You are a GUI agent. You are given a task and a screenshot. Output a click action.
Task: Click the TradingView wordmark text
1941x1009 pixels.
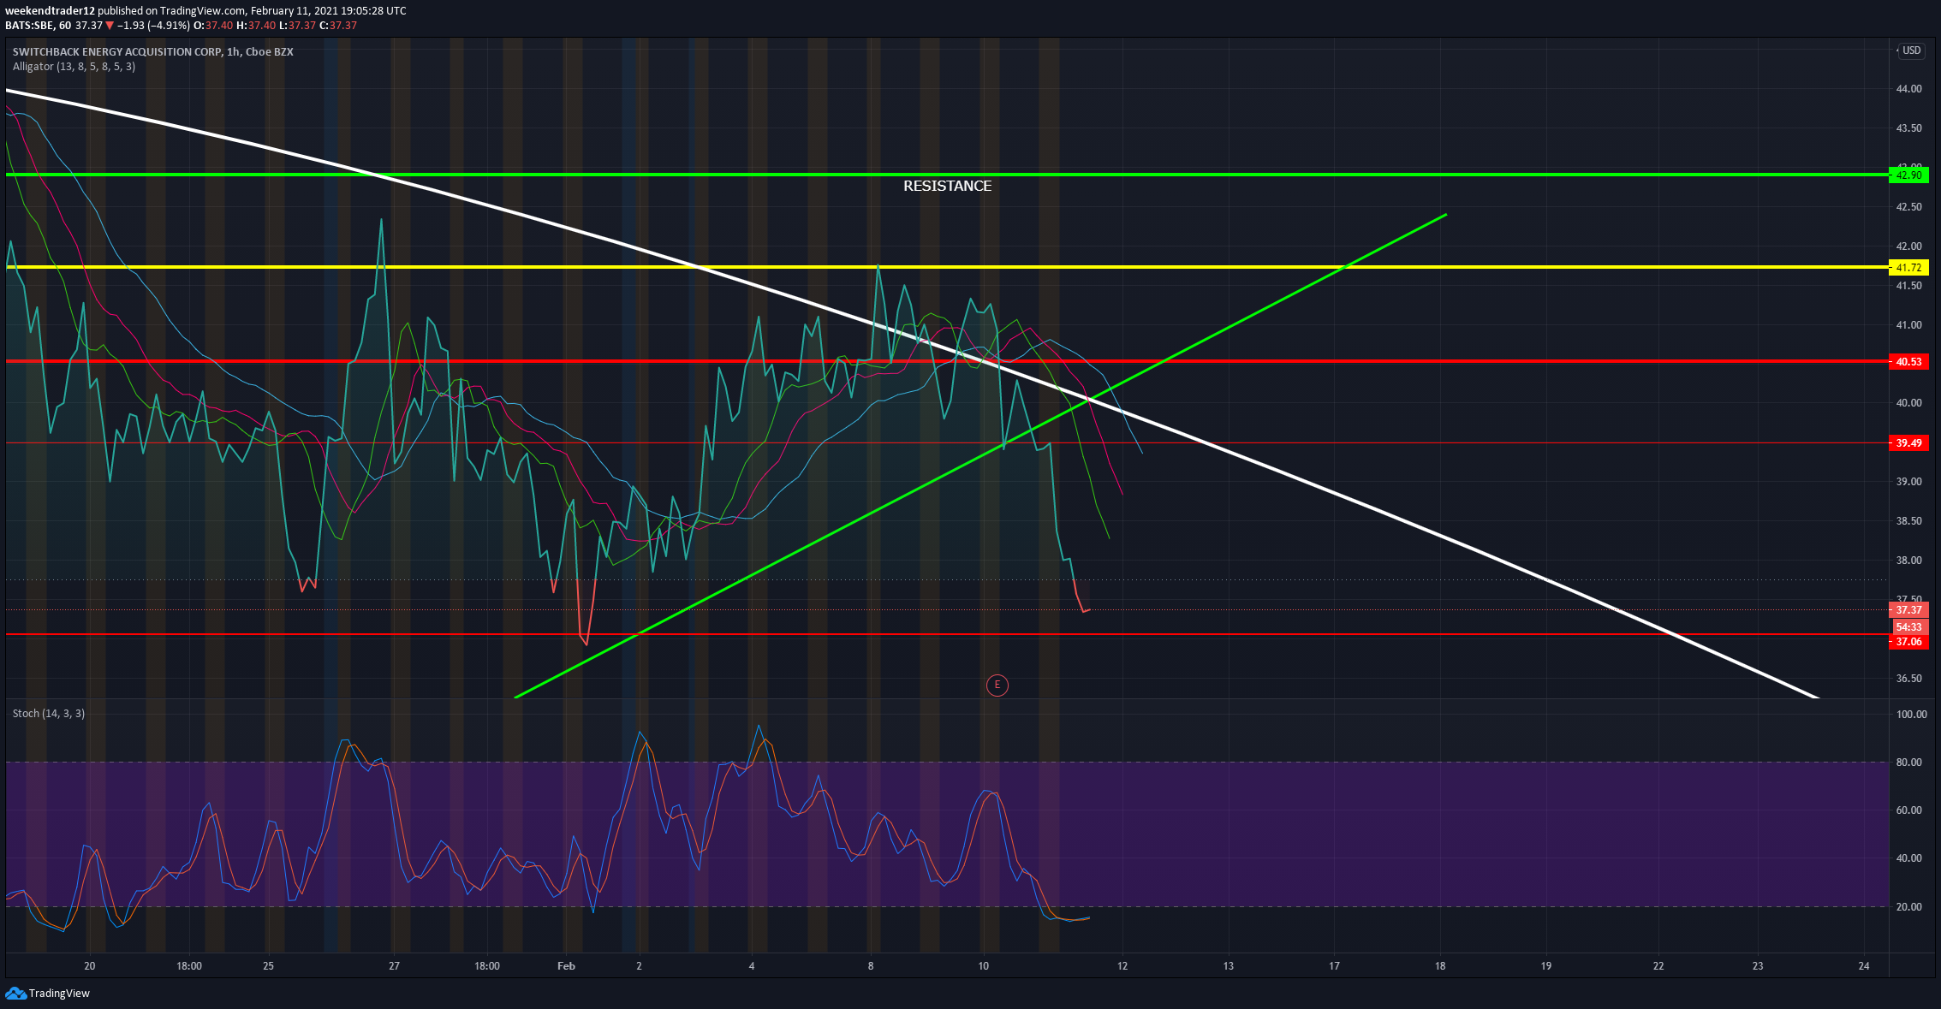click(59, 993)
